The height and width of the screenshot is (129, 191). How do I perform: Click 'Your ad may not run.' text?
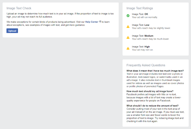pyautogui.click(x=143, y=50)
